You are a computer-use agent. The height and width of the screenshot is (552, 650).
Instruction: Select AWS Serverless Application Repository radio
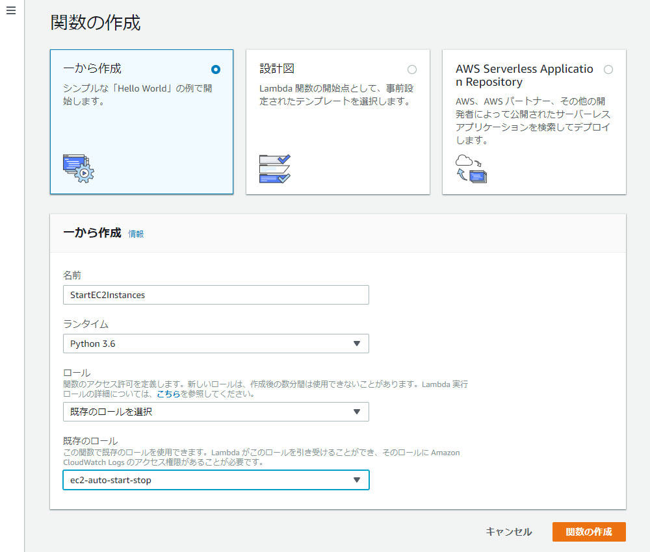coord(608,69)
